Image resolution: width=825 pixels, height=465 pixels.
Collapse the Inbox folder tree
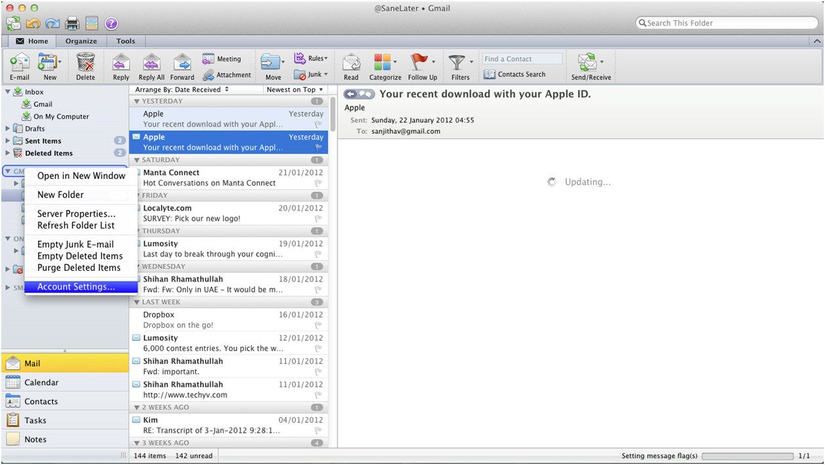8,92
